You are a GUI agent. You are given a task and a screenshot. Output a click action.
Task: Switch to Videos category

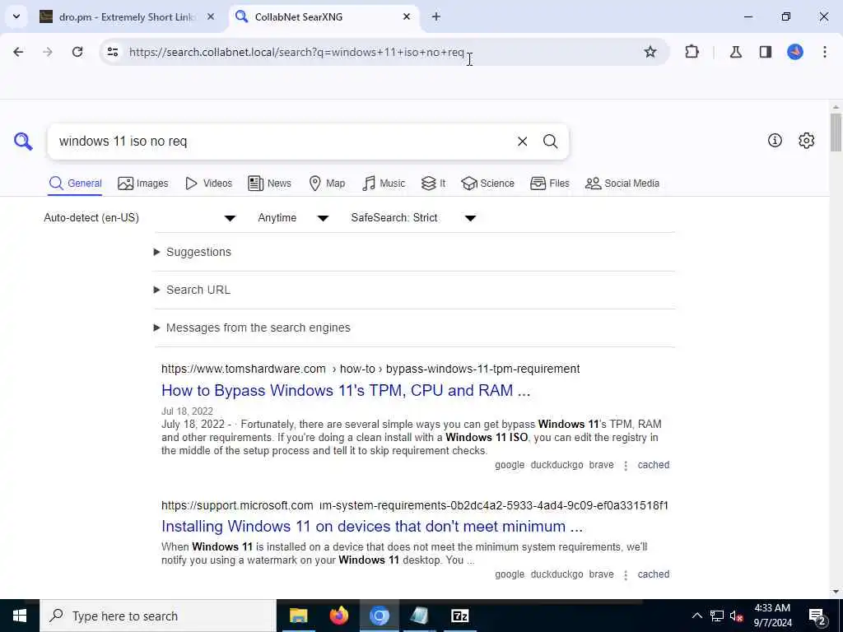click(208, 184)
